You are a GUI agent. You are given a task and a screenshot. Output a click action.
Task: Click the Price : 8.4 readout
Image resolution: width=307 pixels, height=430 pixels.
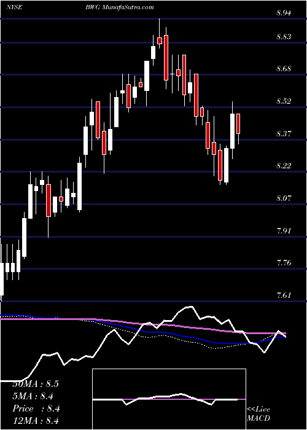(36, 408)
